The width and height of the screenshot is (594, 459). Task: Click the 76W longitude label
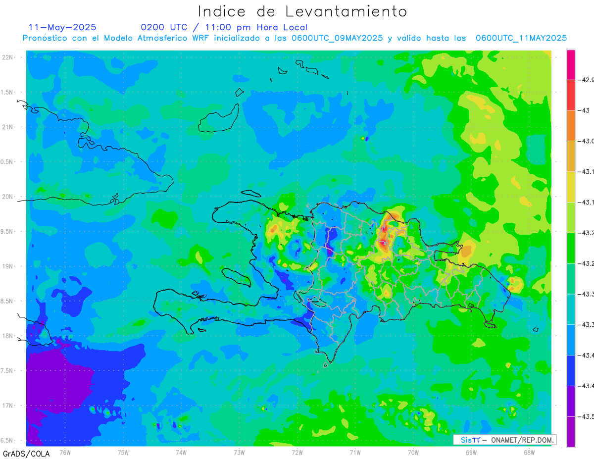click(x=65, y=452)
